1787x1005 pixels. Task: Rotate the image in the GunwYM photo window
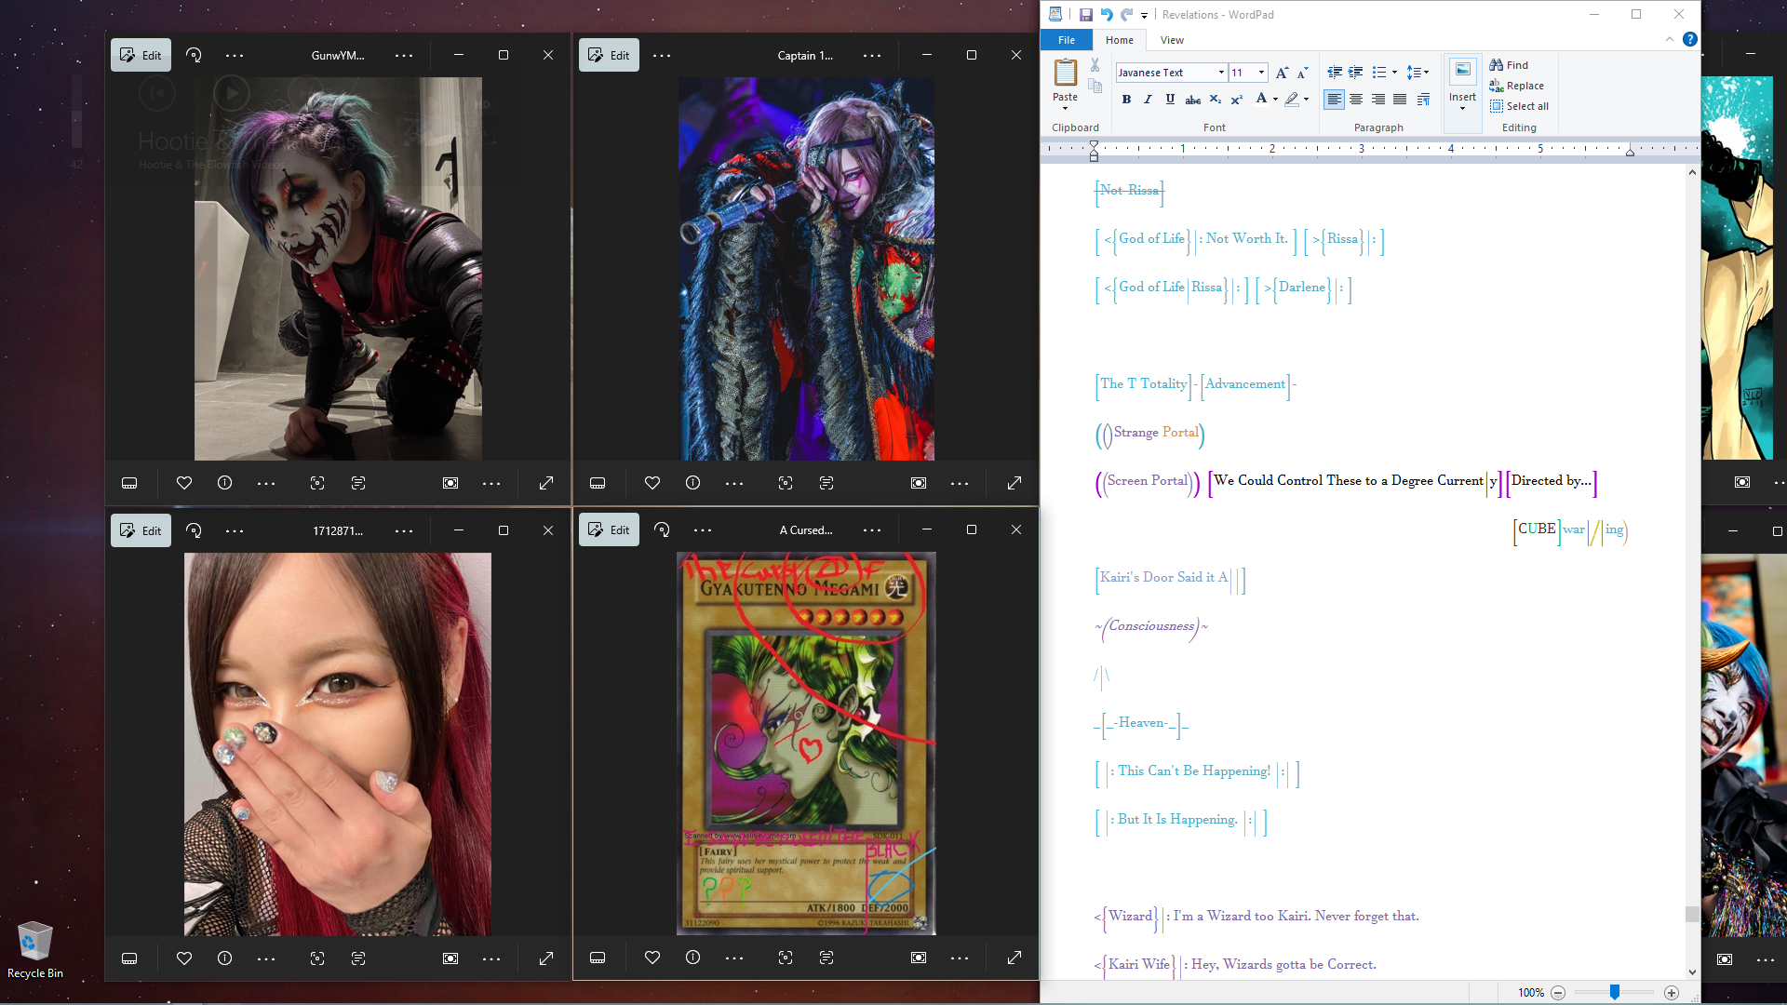194,56
